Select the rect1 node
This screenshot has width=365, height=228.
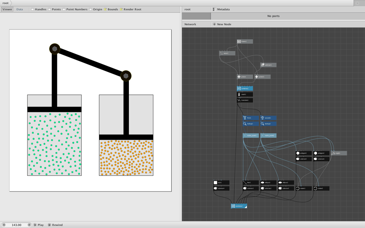pos(221,183)
